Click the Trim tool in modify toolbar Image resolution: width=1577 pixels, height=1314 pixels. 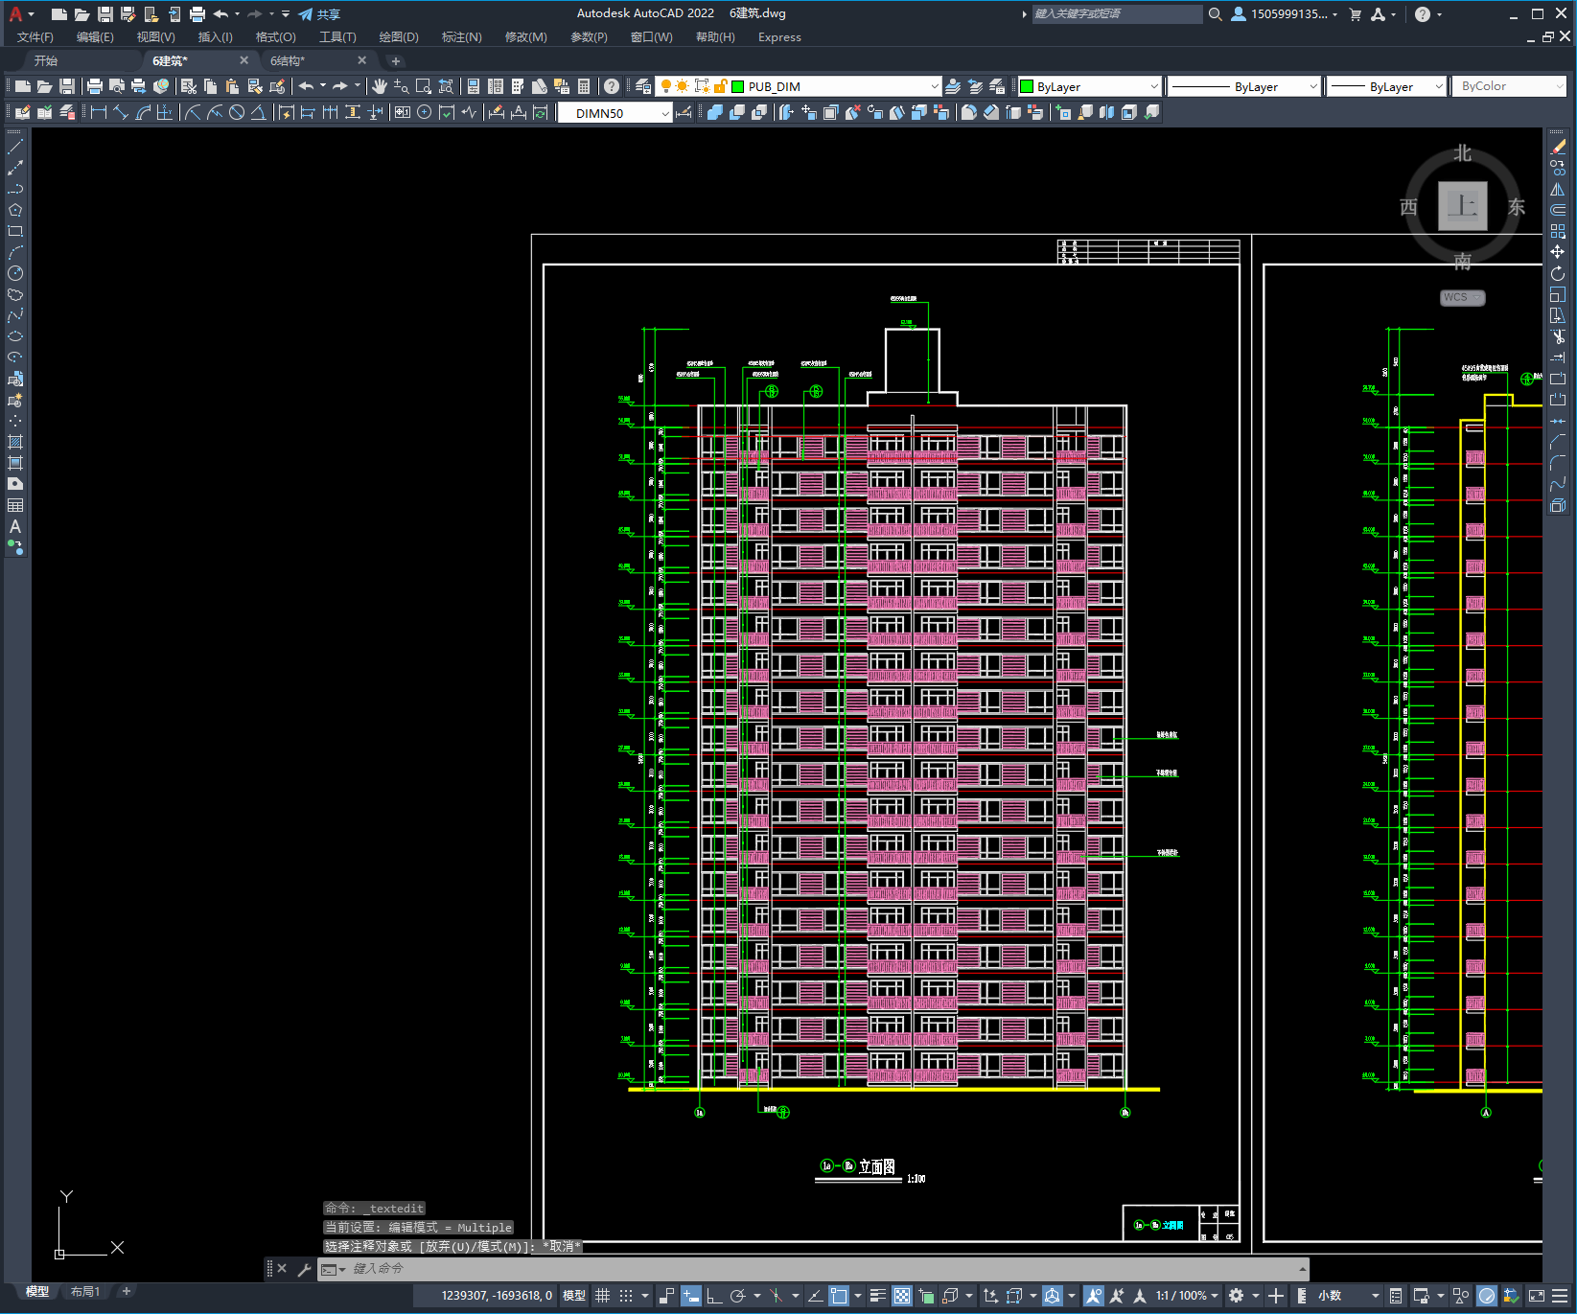(1558, 336)
